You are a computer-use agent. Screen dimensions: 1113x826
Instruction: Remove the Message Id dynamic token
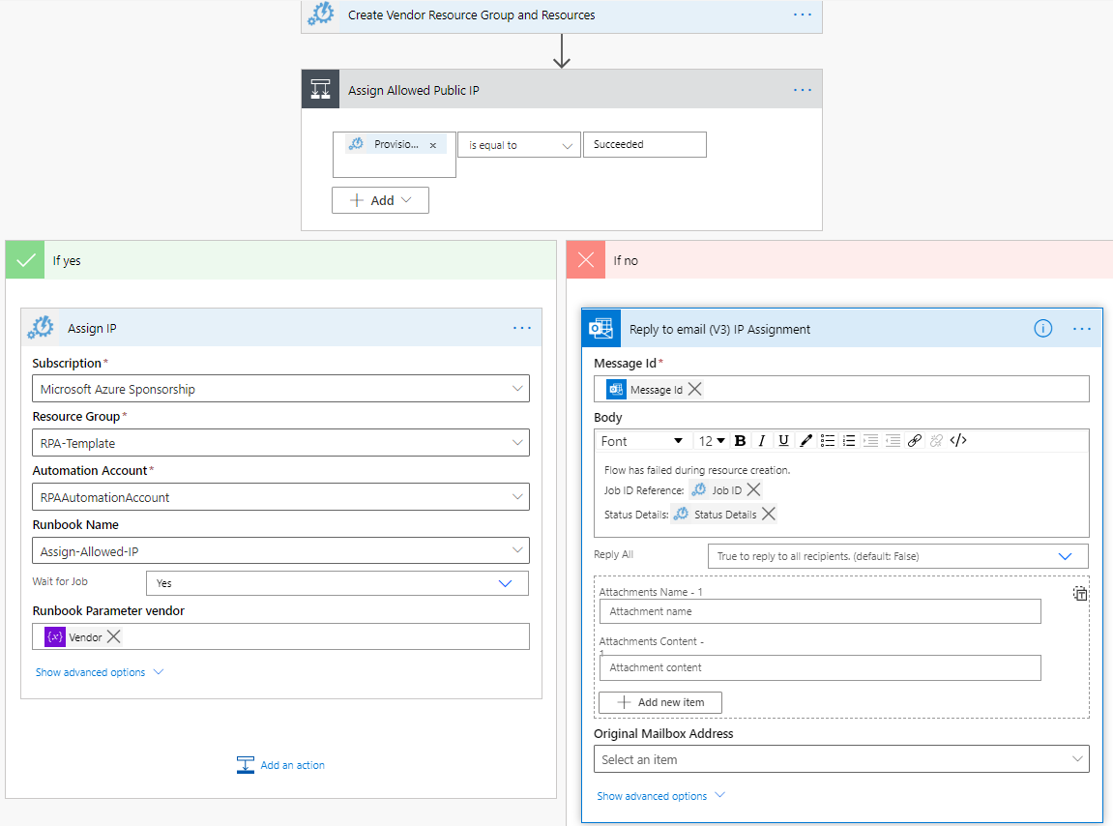point(694,389)
